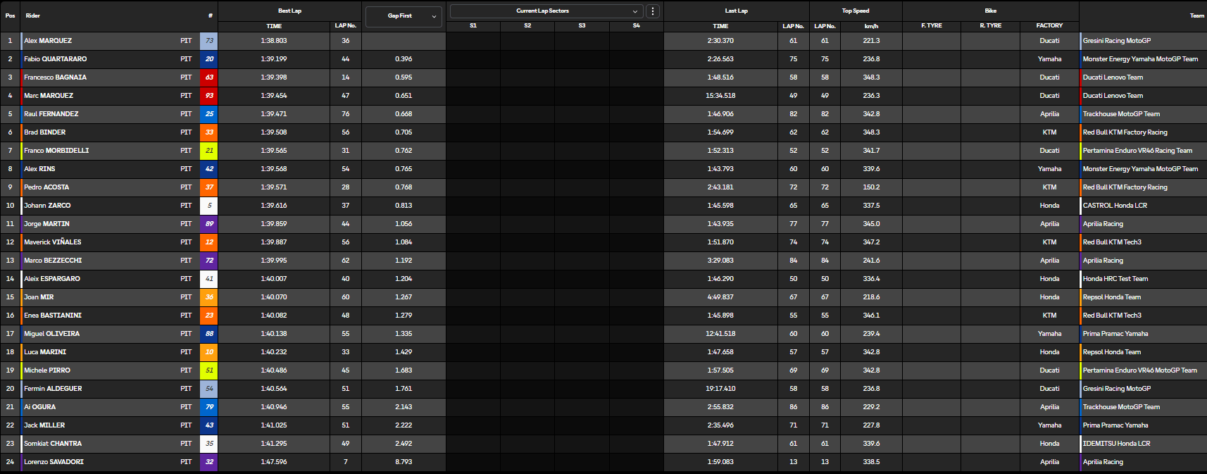The width and height of the screenshot is (1207, 474).
Task: Click the PIT status for Brad Binder
Action: (186, 132)
